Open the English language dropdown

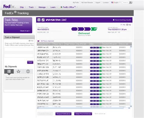click(116, 2)
